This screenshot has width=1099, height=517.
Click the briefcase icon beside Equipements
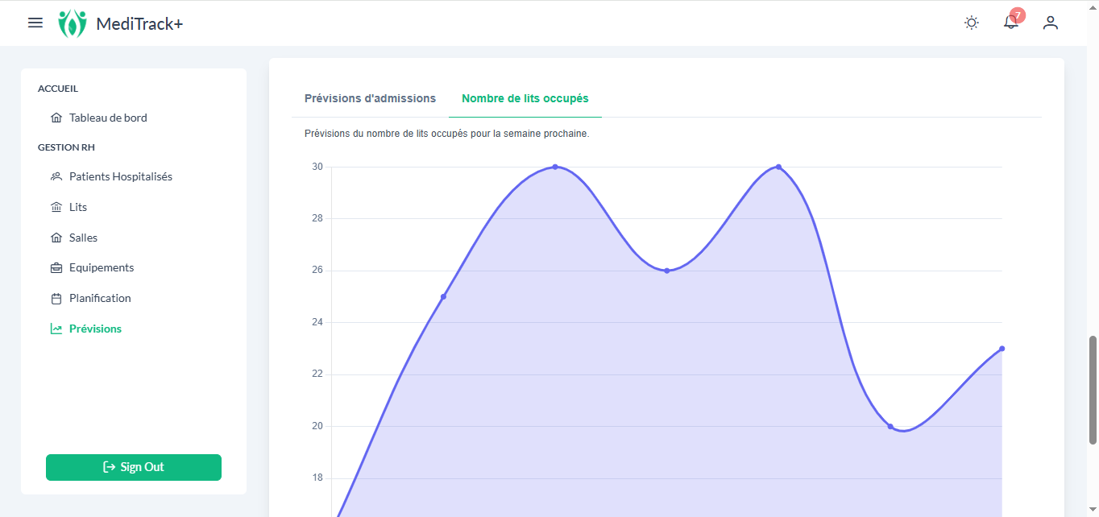pos(56,267)
